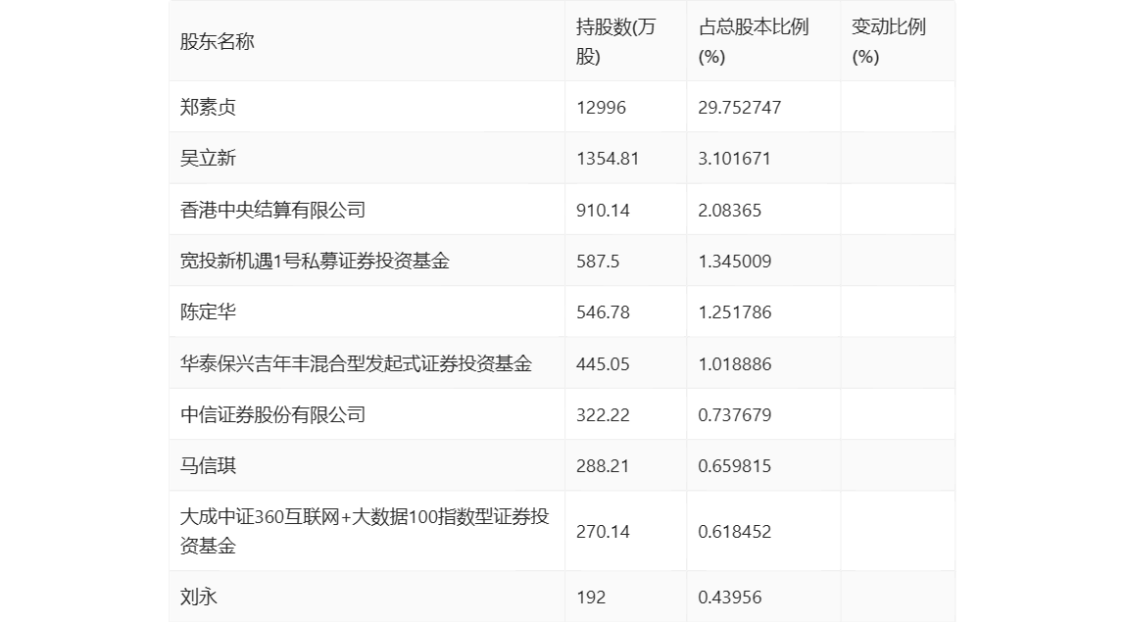Click share count 12996
This screenshot has height=622, width=1125.
tap(602, 108)
